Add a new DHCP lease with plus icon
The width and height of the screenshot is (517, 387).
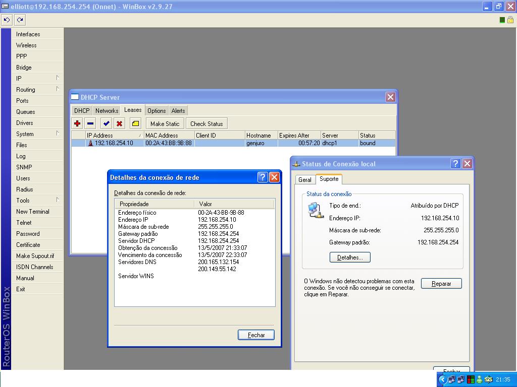77,124
